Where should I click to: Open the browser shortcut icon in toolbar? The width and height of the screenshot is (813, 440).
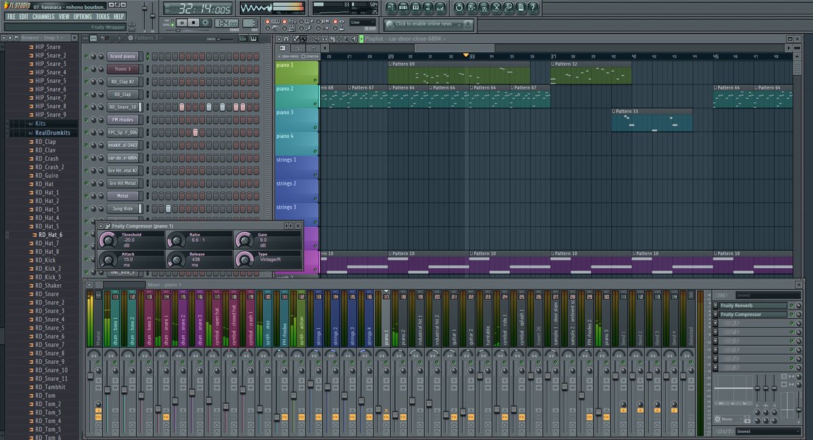click(428, 7)
